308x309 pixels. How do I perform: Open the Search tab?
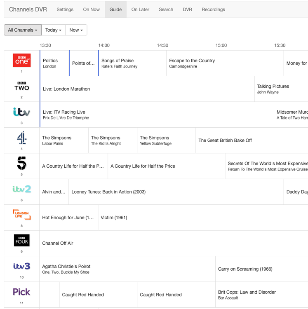click(166, 9)
